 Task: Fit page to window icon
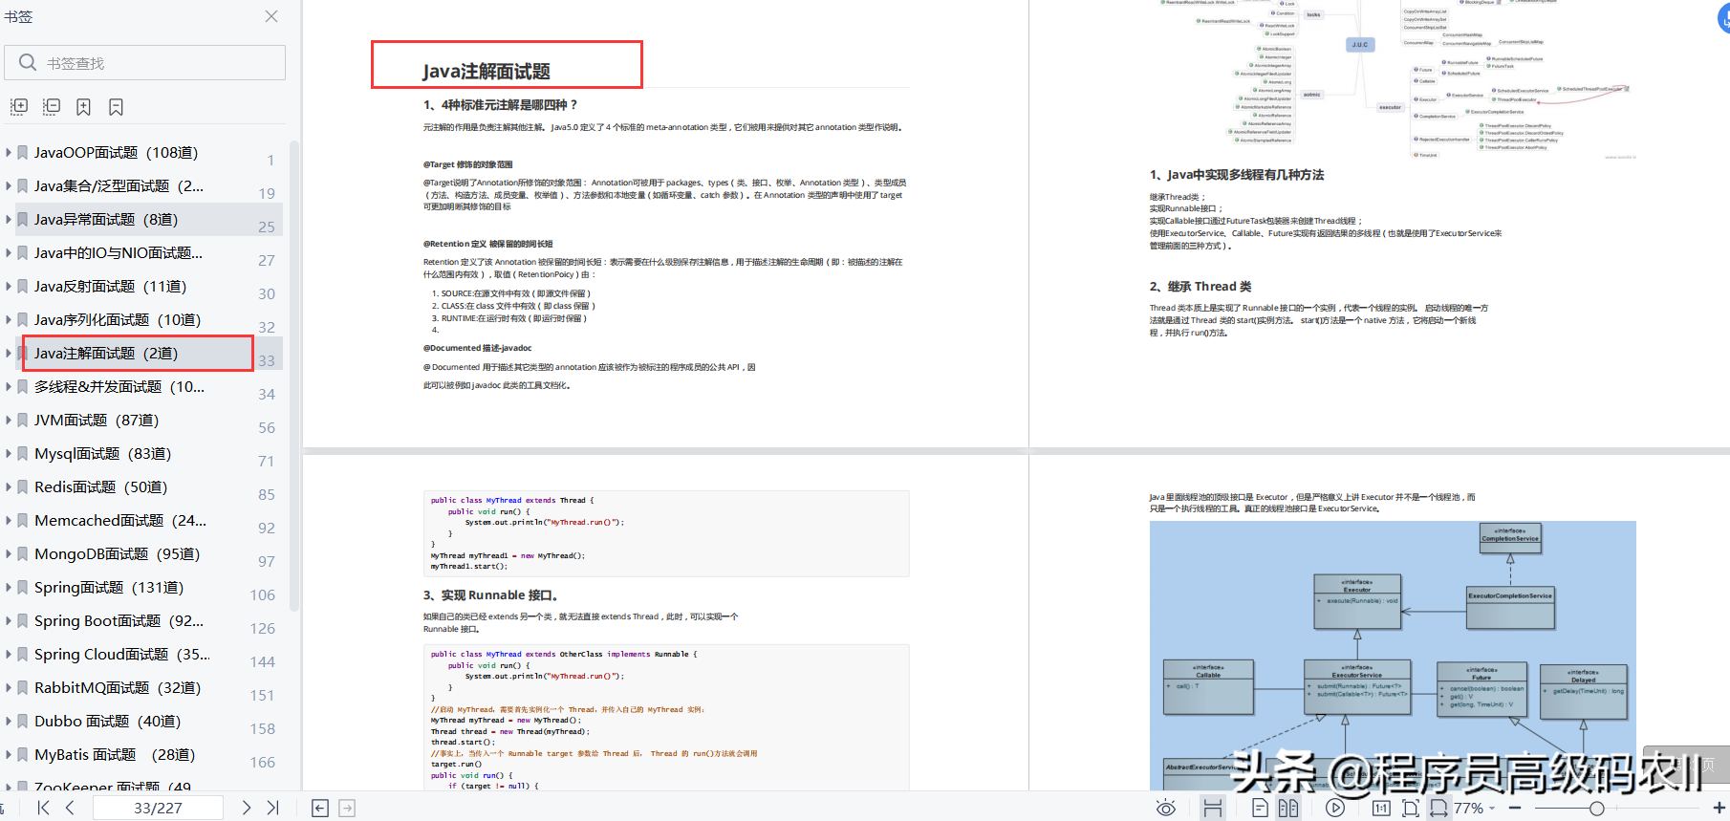click(1410, 809)
